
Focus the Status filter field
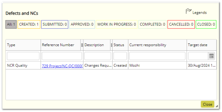[120, 56]
